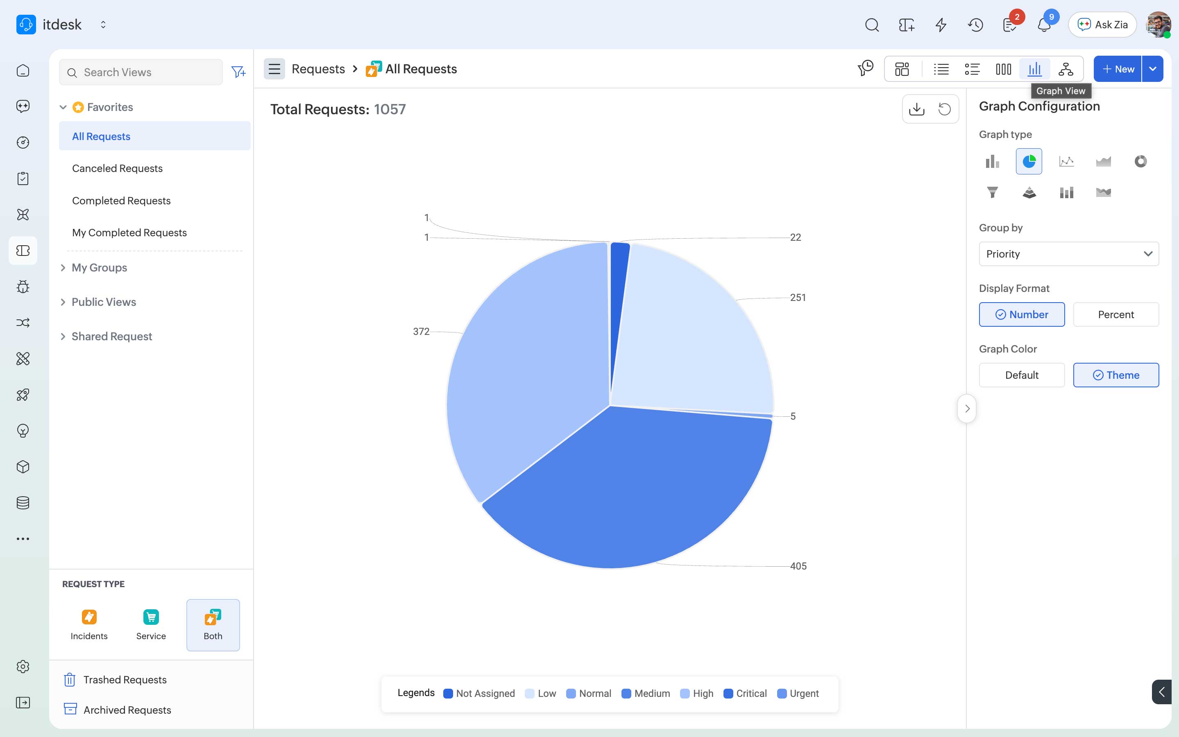Screen dimensions: 1179x737
Task: Open Ask Zia assistant
Action: [1102, 25]
